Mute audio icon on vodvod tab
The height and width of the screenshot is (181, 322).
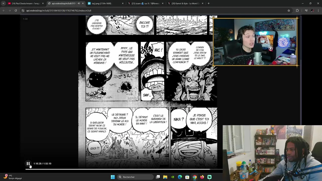coord(79,4)
